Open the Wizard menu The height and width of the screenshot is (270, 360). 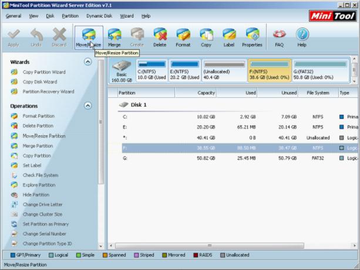pos(127,16)
